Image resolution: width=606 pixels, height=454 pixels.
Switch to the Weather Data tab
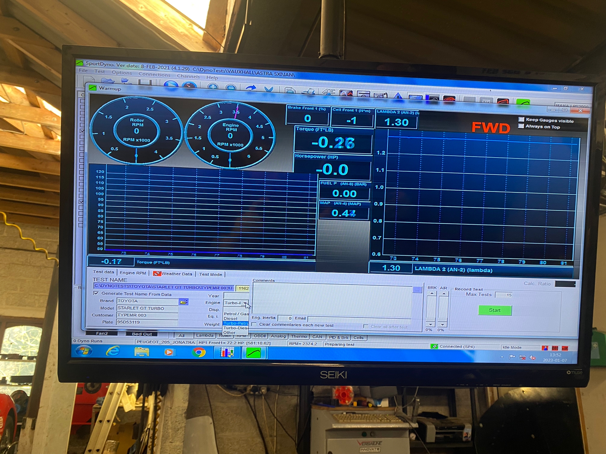click(x=177, y=274)
